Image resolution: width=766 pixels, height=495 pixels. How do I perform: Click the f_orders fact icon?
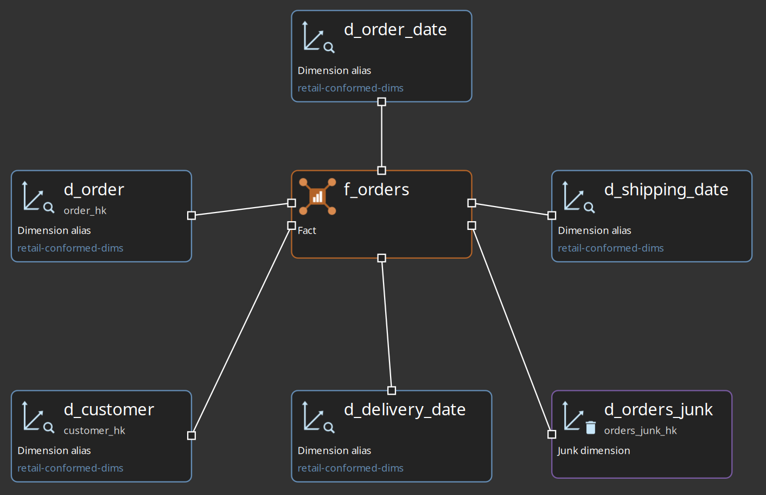[x=318, y=197]
